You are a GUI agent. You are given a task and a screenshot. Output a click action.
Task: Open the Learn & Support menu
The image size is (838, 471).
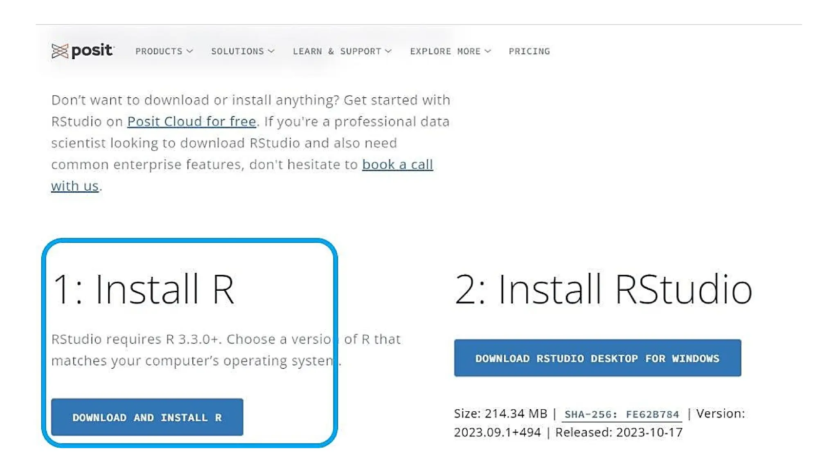point(337,51)
